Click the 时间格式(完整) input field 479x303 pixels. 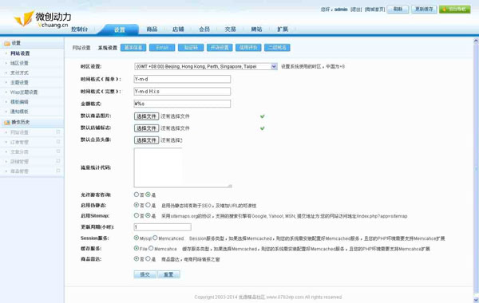tap(182, 91)
